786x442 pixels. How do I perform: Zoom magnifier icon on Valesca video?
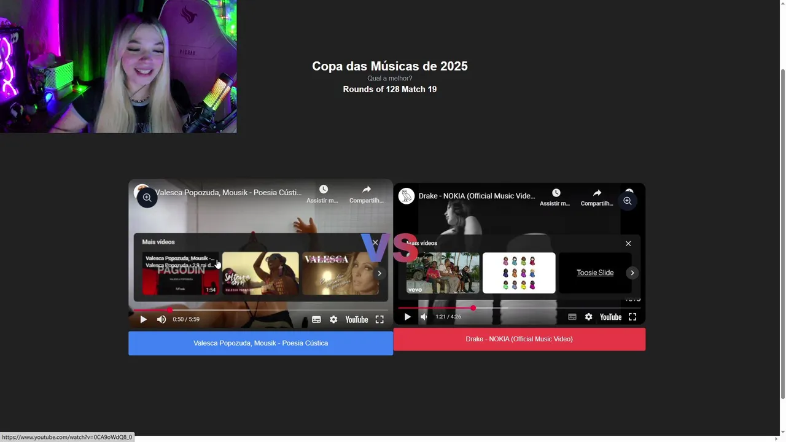pos(147,198)
